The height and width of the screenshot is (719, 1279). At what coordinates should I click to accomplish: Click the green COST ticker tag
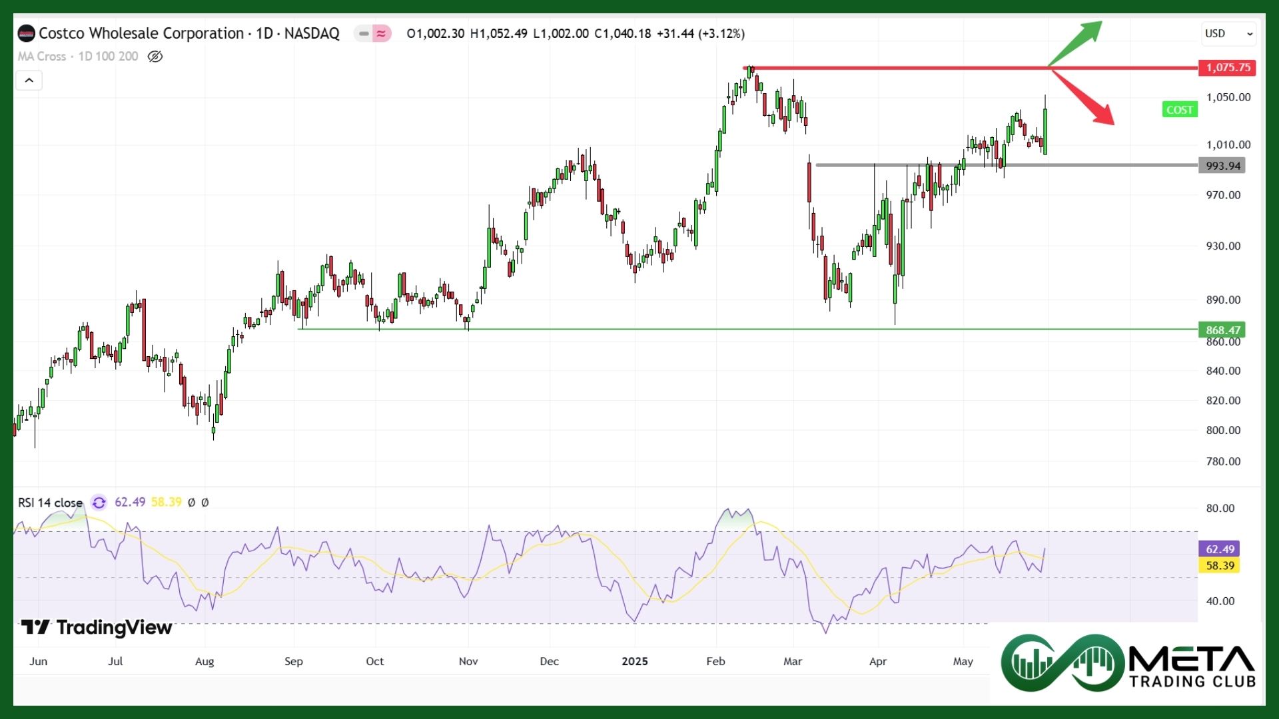click(1179, 110)
